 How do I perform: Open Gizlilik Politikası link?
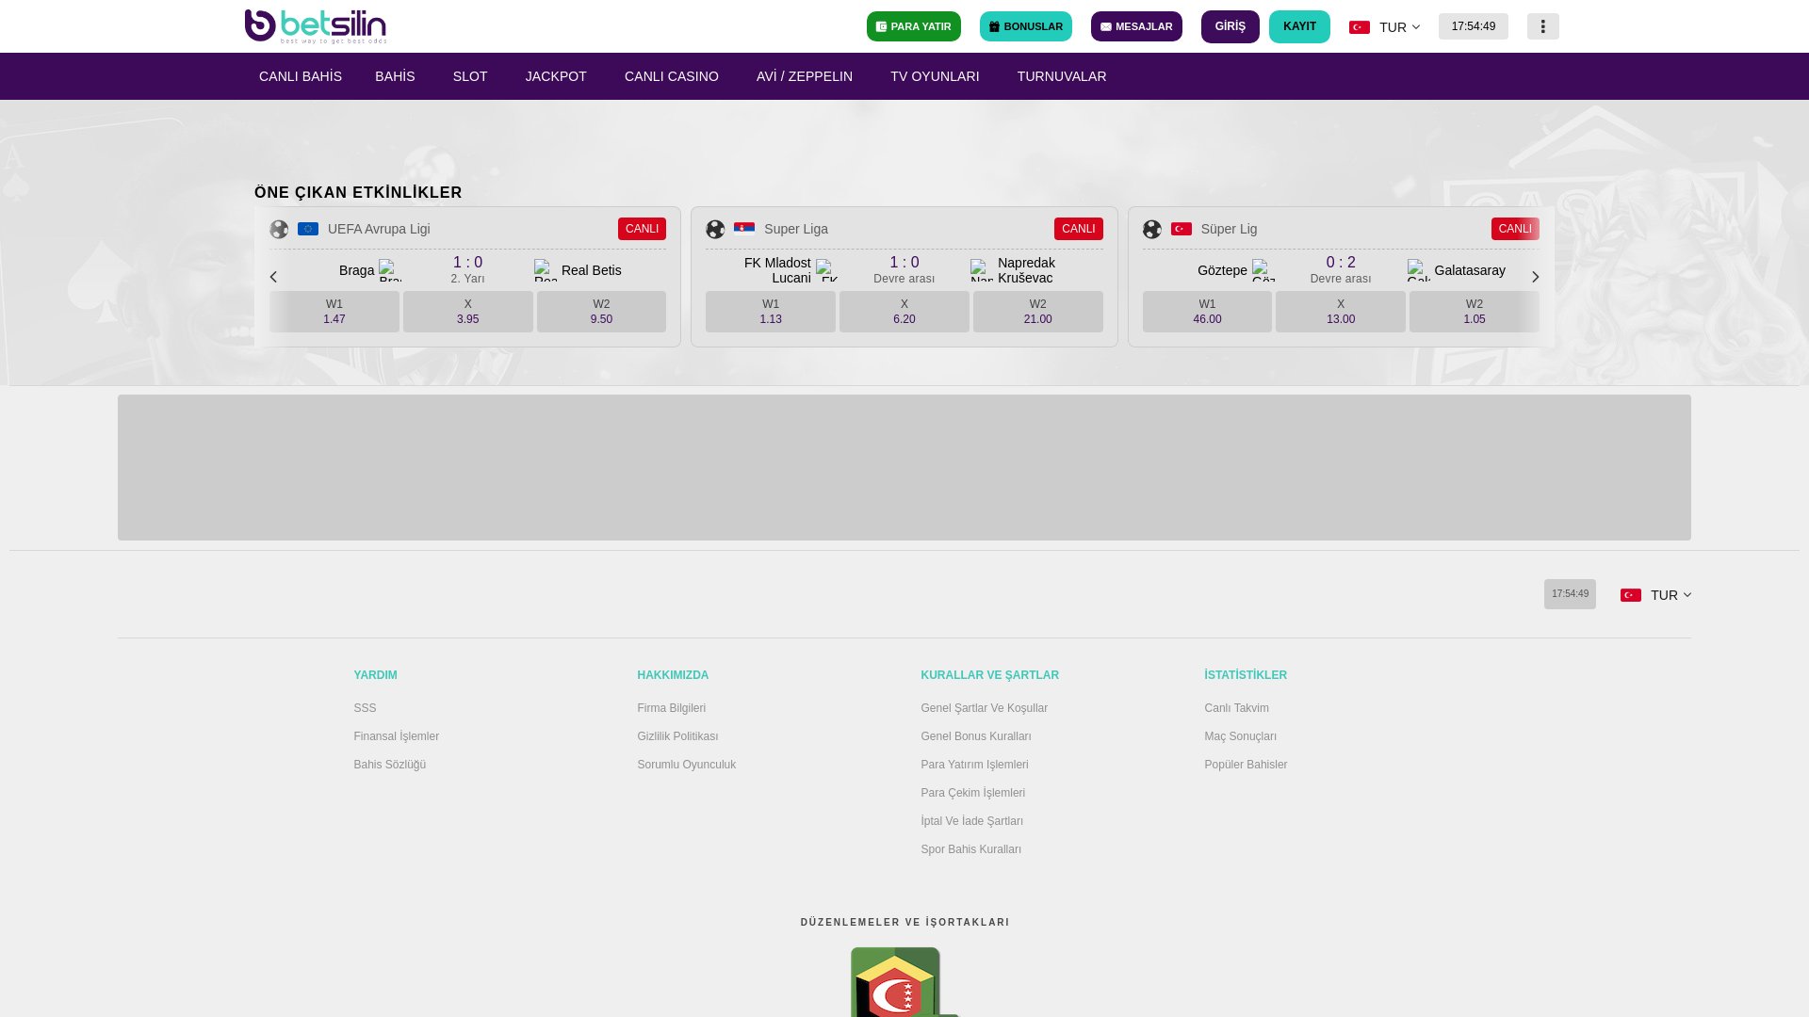(x=677, y=736)
